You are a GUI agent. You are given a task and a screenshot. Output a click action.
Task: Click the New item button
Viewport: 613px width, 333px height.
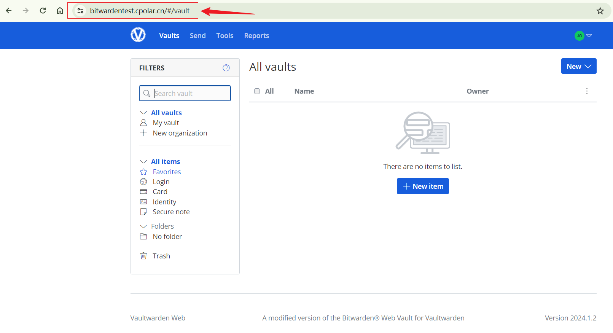[423, 186]
